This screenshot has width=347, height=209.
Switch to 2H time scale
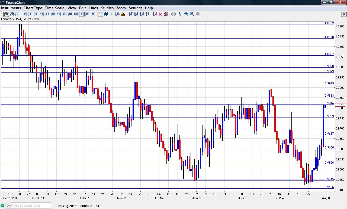click(x=65, y=14)
